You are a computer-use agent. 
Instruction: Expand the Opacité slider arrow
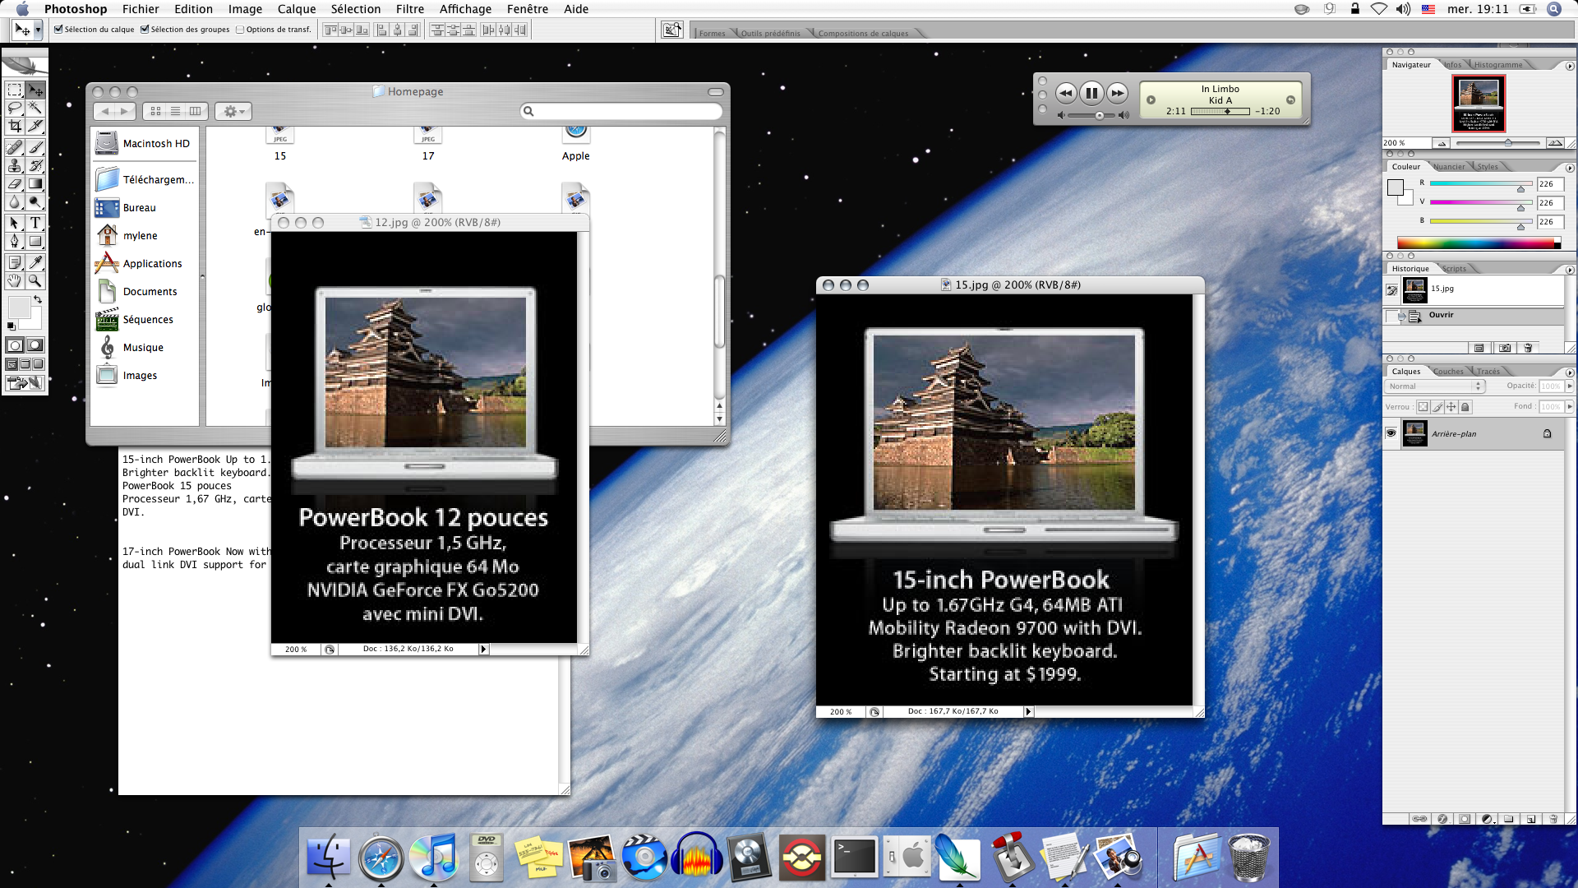(1569, 386)
